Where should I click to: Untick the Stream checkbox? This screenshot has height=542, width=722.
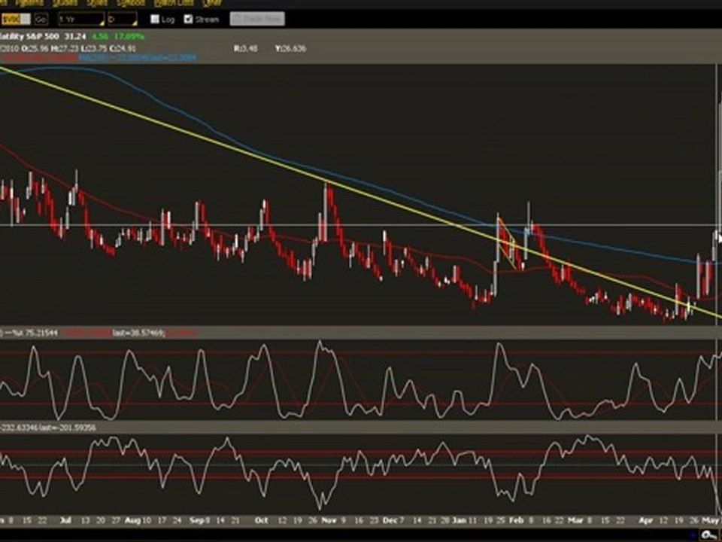point(188,20)
